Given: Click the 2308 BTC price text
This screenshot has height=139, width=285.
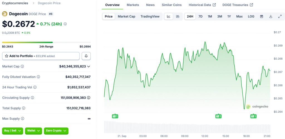Looking at the screenshot, I should coord(11,33).
